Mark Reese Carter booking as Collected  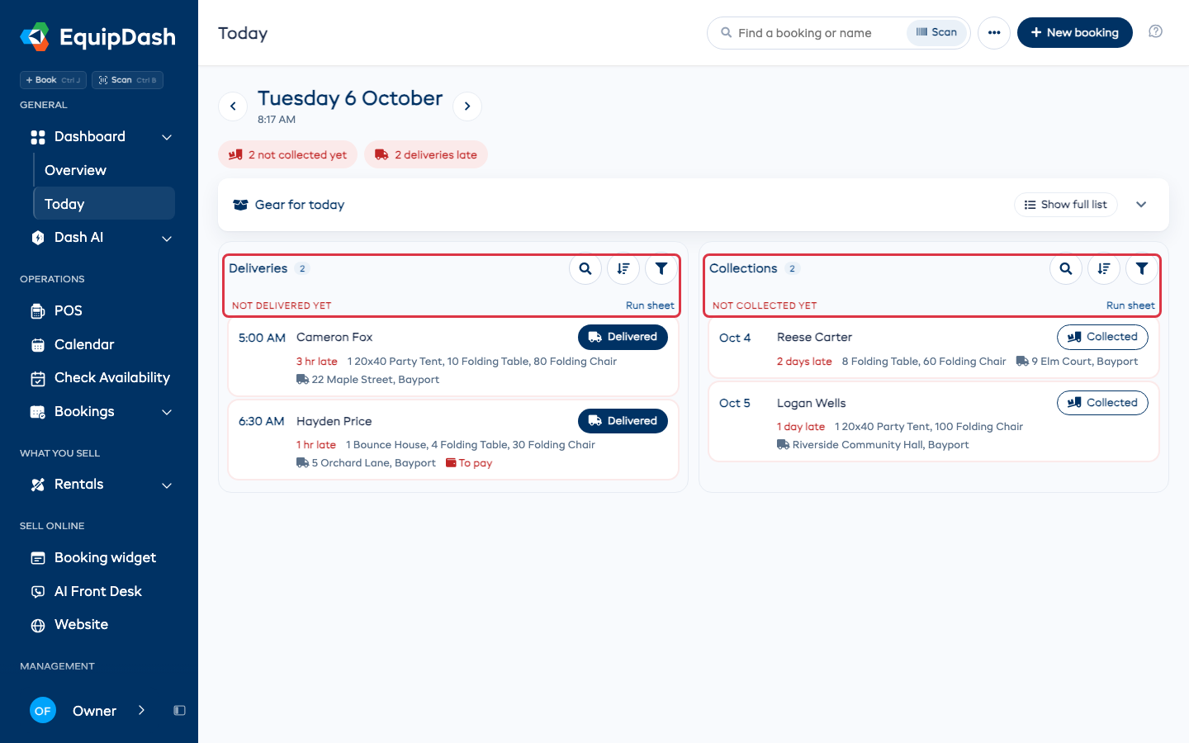click(x=1102, y=337)
